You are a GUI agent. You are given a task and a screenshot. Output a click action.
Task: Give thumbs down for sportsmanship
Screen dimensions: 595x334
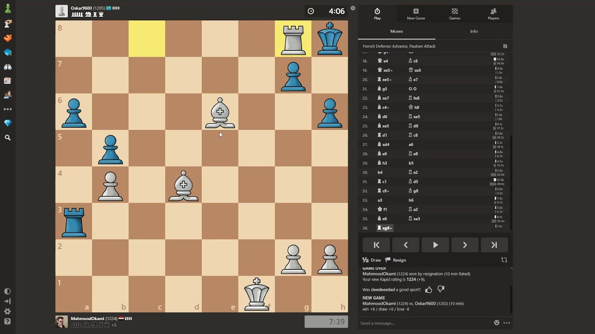[x=441, y=289]
